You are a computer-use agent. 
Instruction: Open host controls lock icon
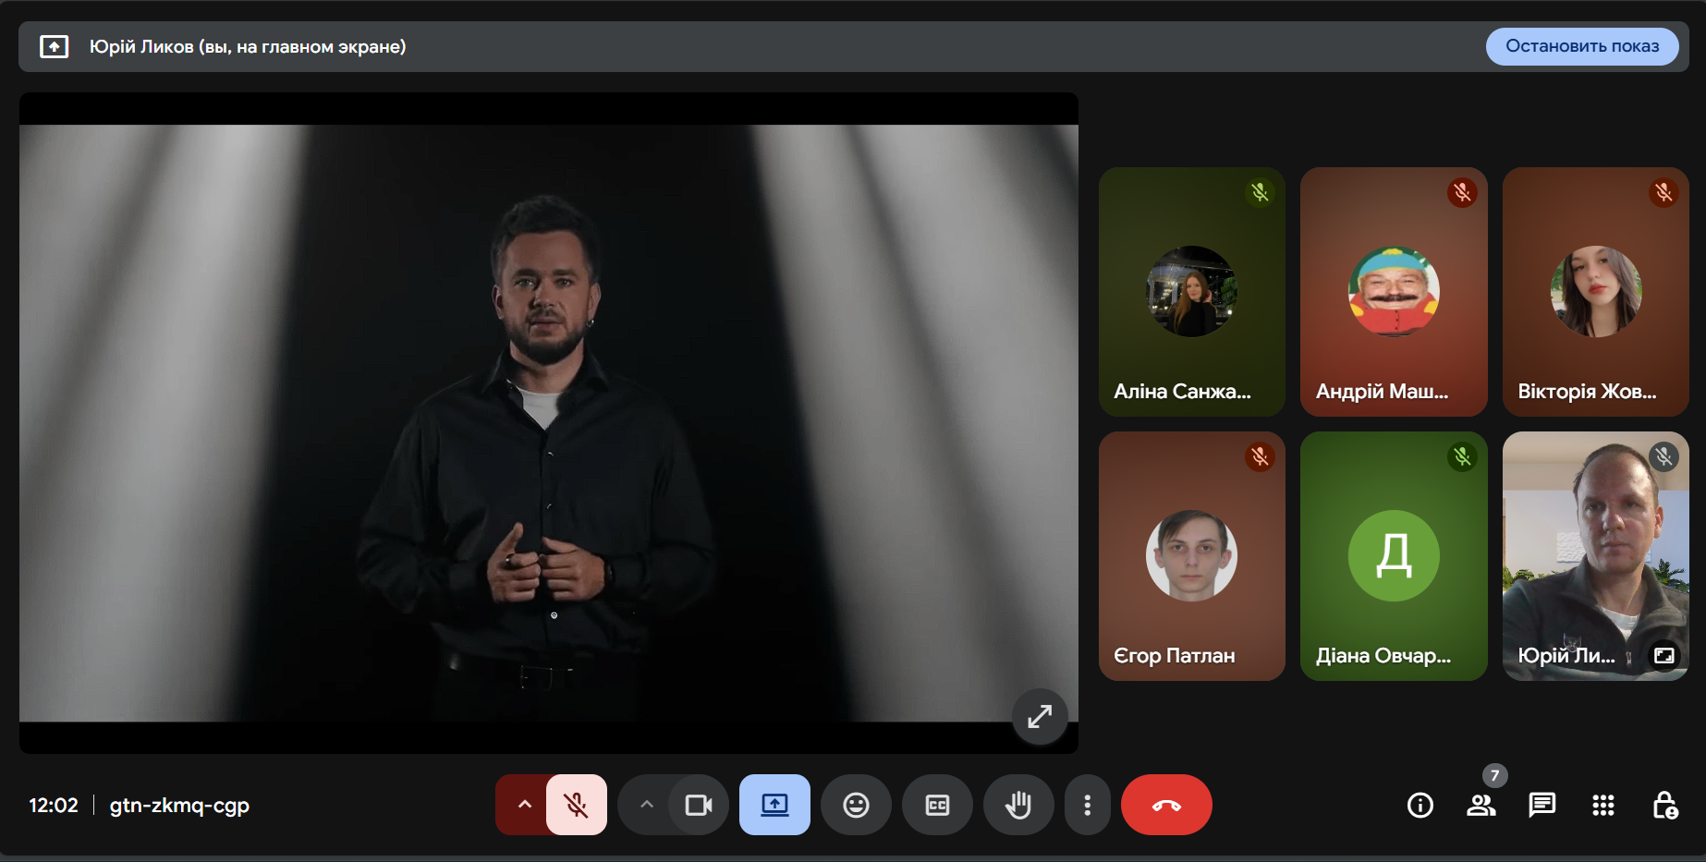[1664, 806]
